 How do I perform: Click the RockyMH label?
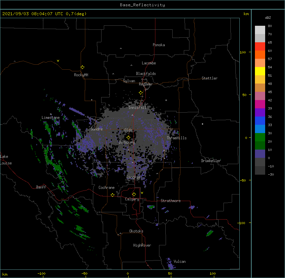click(81, 75)
